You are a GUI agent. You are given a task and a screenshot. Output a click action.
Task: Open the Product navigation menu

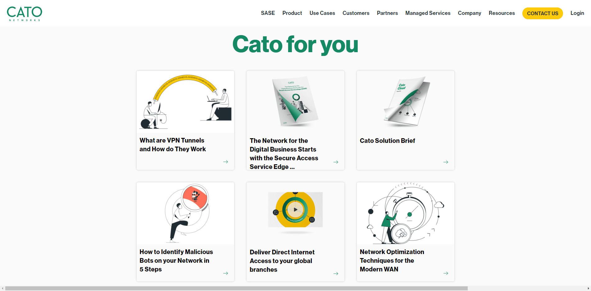pyautogui.click(x=292, y=13)
